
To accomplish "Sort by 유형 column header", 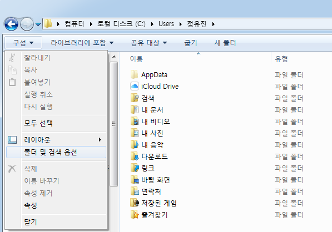I will click(x=281, y=59).
